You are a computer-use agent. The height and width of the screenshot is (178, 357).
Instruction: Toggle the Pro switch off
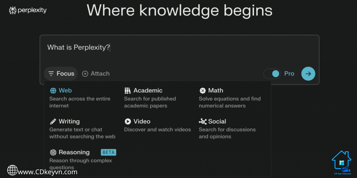click(x=272, y=74)
